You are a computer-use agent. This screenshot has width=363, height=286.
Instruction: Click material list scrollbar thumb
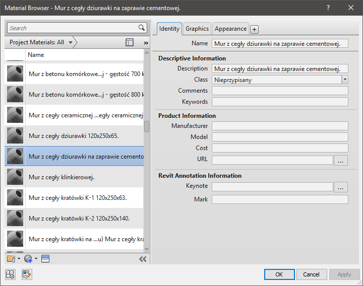(x=147, y=126)
